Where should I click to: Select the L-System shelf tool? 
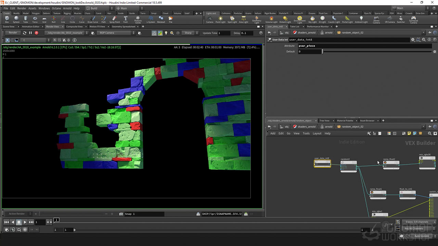[151, 19]
